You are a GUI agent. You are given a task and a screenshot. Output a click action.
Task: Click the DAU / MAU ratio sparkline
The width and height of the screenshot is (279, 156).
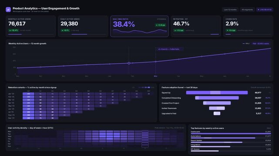(x=140, y=31)
